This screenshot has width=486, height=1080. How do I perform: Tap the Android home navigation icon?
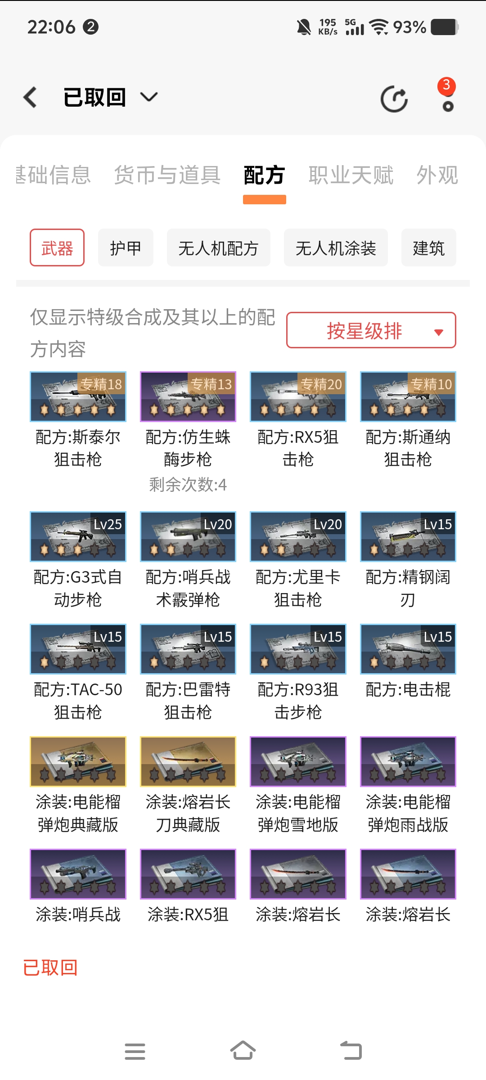243,1051
